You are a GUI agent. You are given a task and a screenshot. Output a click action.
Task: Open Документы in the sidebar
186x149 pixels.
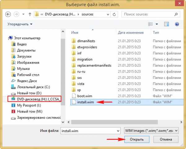(23, 50)
